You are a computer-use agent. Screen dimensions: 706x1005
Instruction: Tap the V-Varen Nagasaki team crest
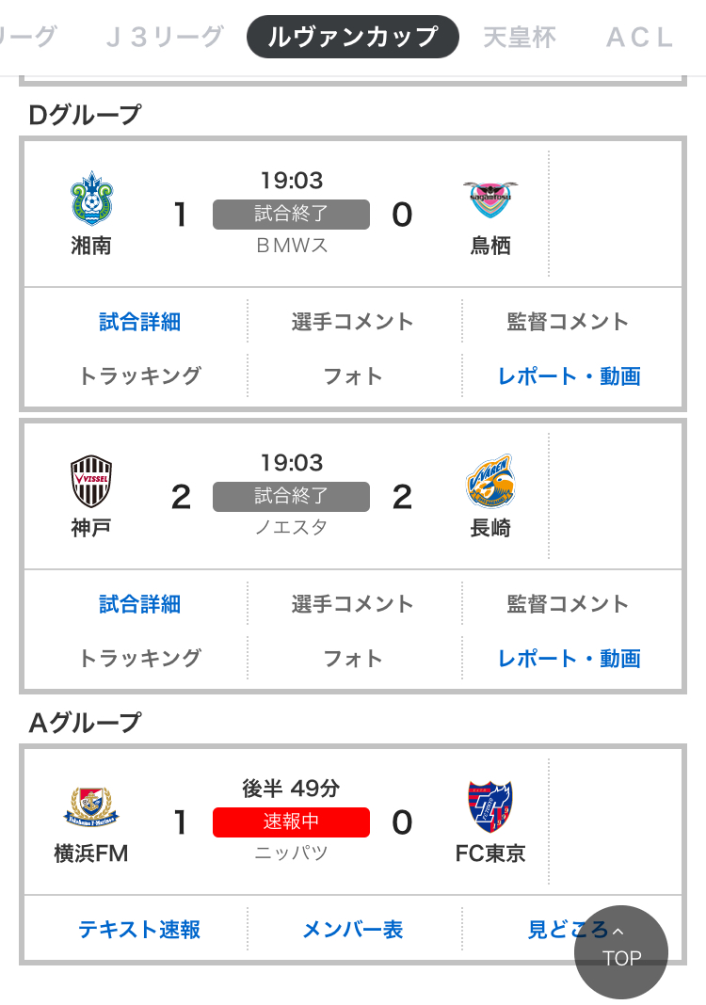tap(490, 481)
